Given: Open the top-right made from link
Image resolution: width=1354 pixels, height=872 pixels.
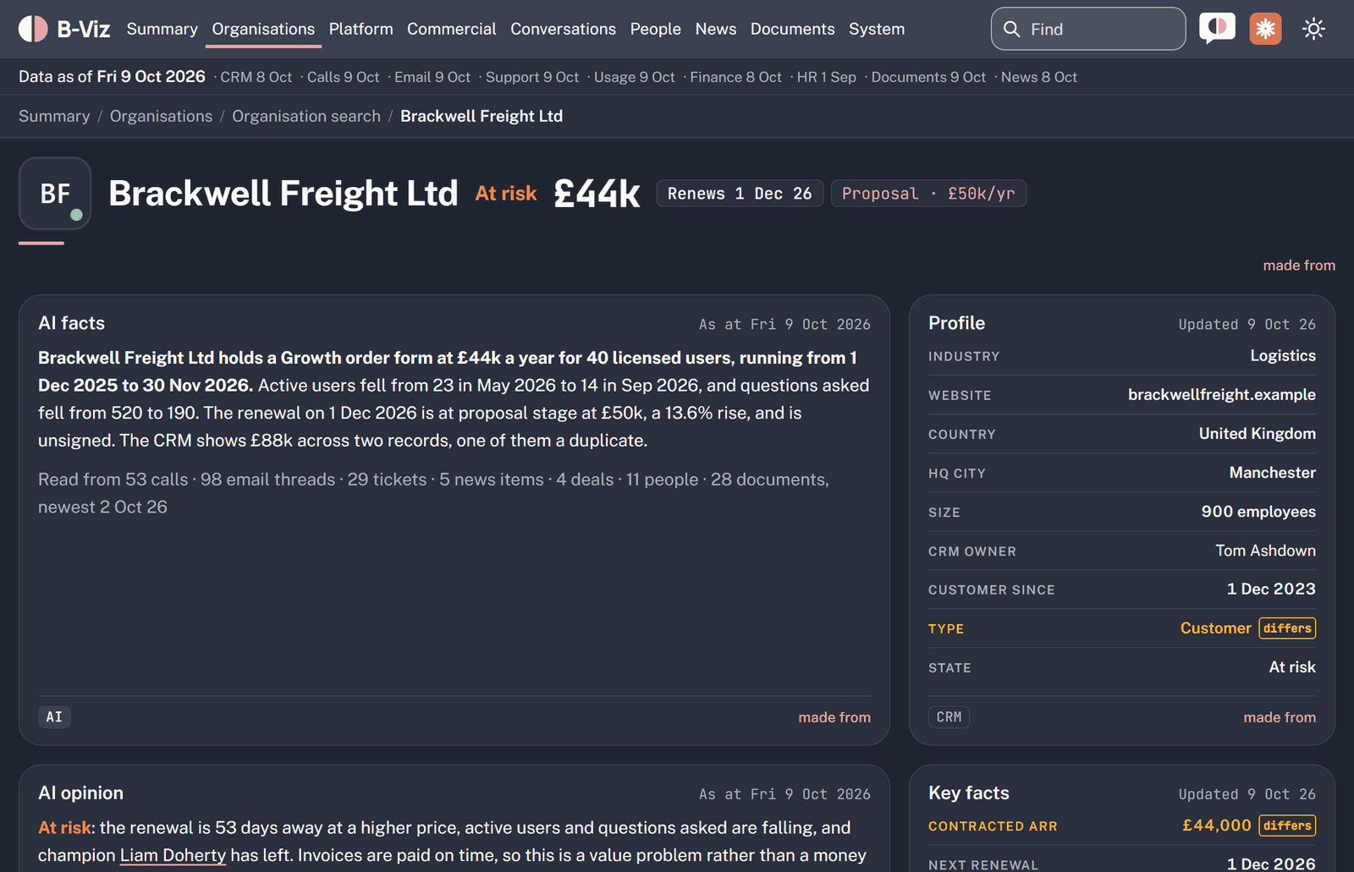Looking at the screenshot, I should click(1299, 266).
